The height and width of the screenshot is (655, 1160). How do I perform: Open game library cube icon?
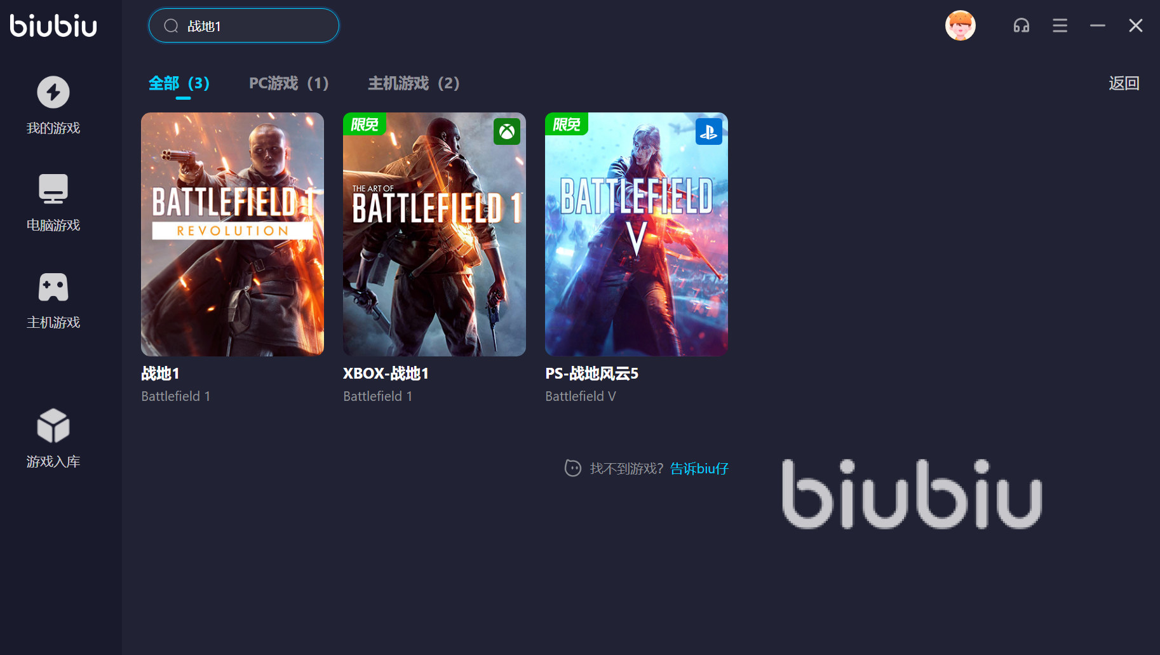pyautogui.click(x=53, y=426)
